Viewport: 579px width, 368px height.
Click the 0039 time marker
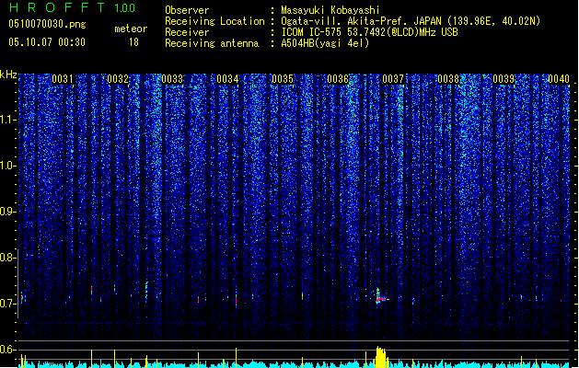504,79
